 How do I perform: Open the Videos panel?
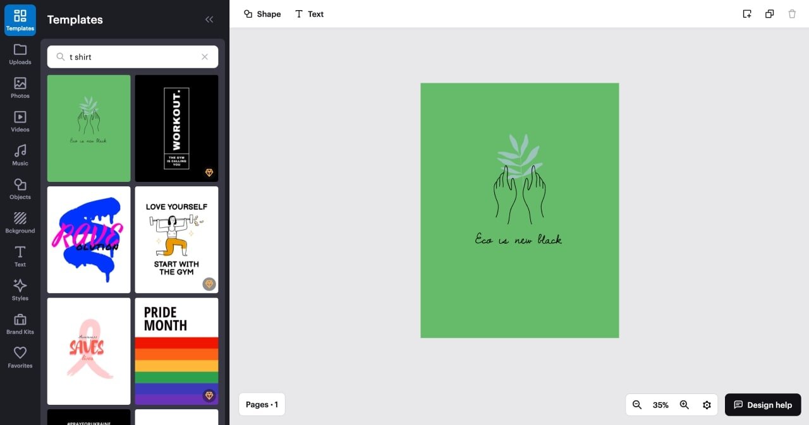click(20, 121)
